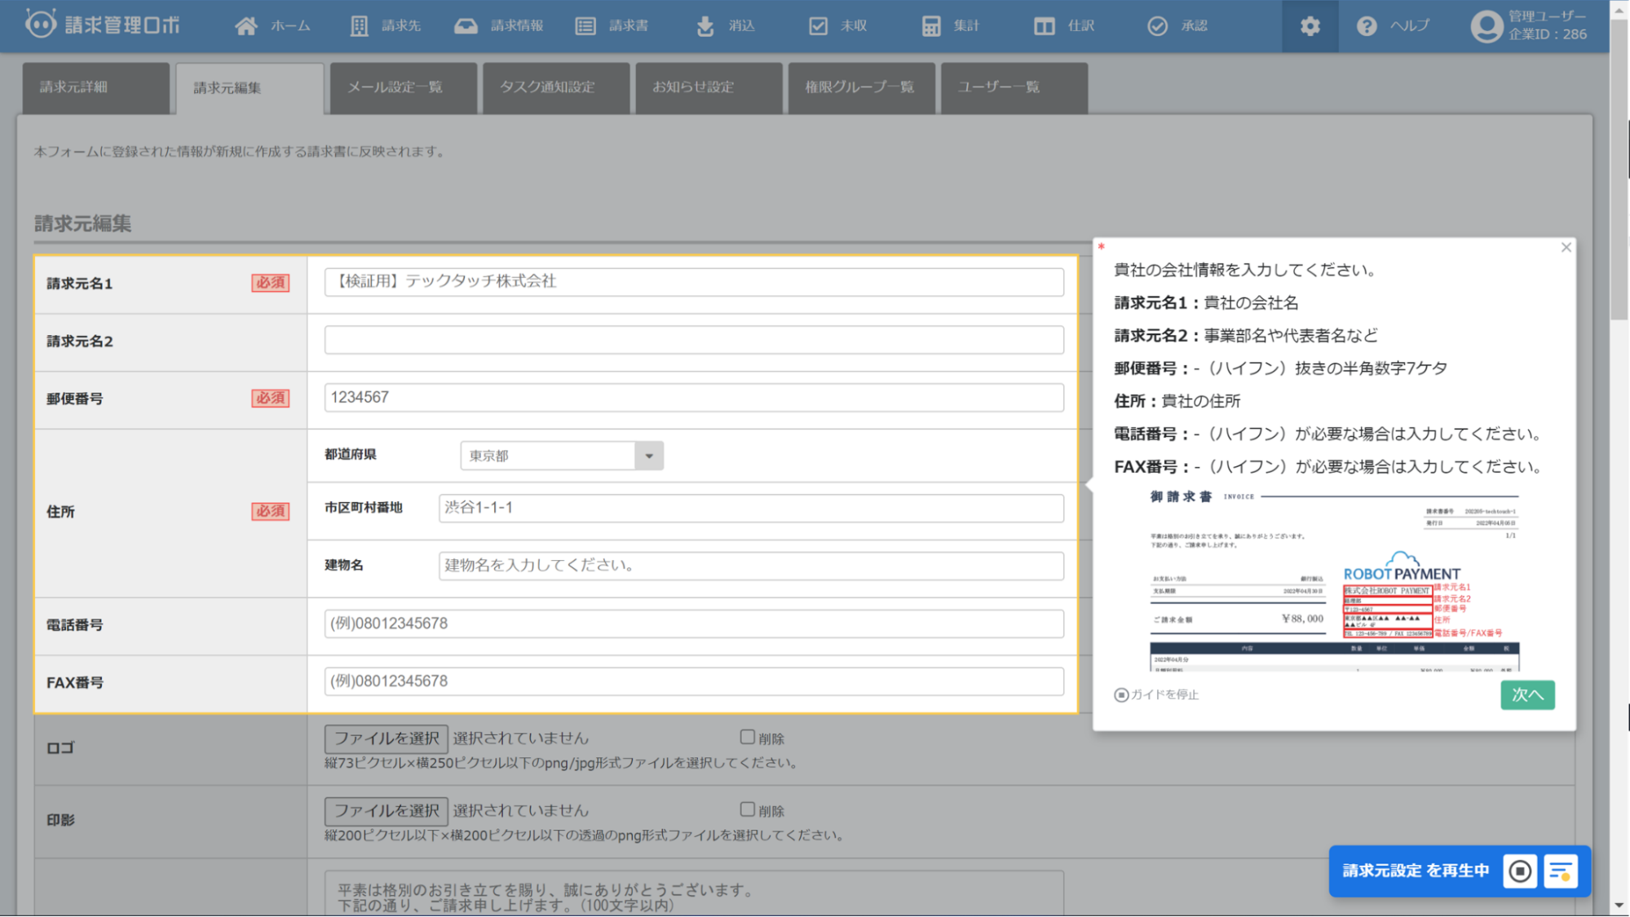Screen dimensions: 1630x917
Task: Click the 請求元名2 input field
Action: click(693, 340)
